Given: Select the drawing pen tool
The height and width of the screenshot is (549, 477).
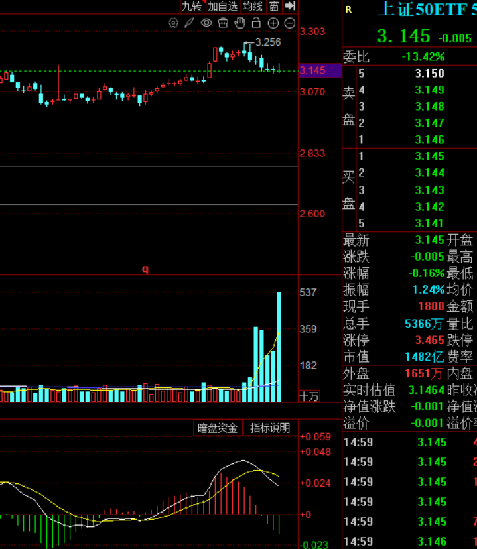Looking at the screenshot, I should click(190, 23).
